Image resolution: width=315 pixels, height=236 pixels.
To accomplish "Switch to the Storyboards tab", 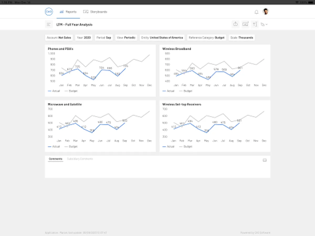I will (x=95, y=12).
